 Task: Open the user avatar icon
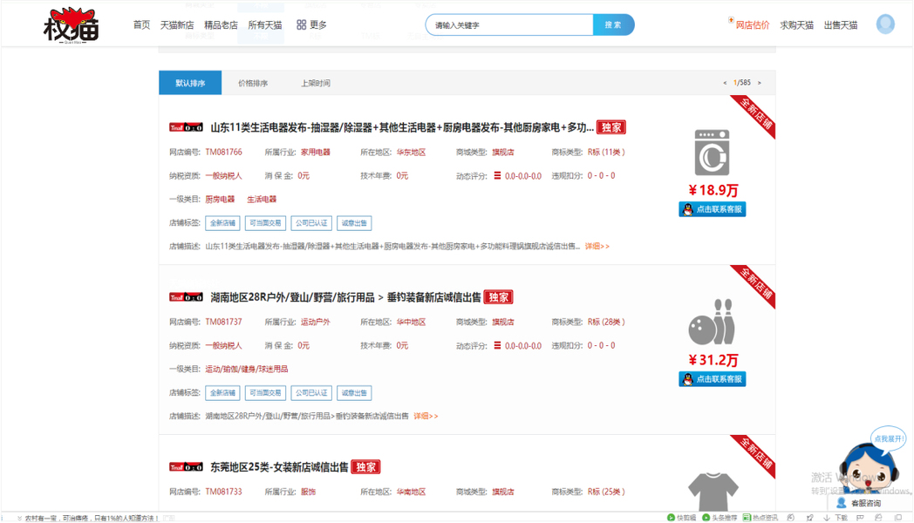coord(885,24)
